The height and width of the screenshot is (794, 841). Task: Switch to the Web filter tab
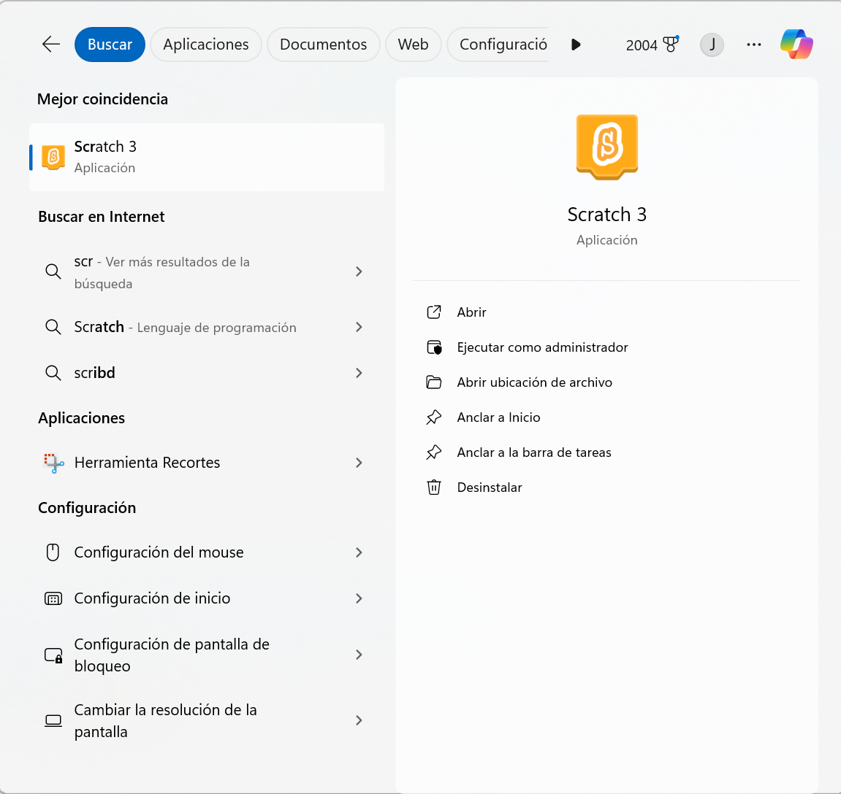click(x=413, y=45)
